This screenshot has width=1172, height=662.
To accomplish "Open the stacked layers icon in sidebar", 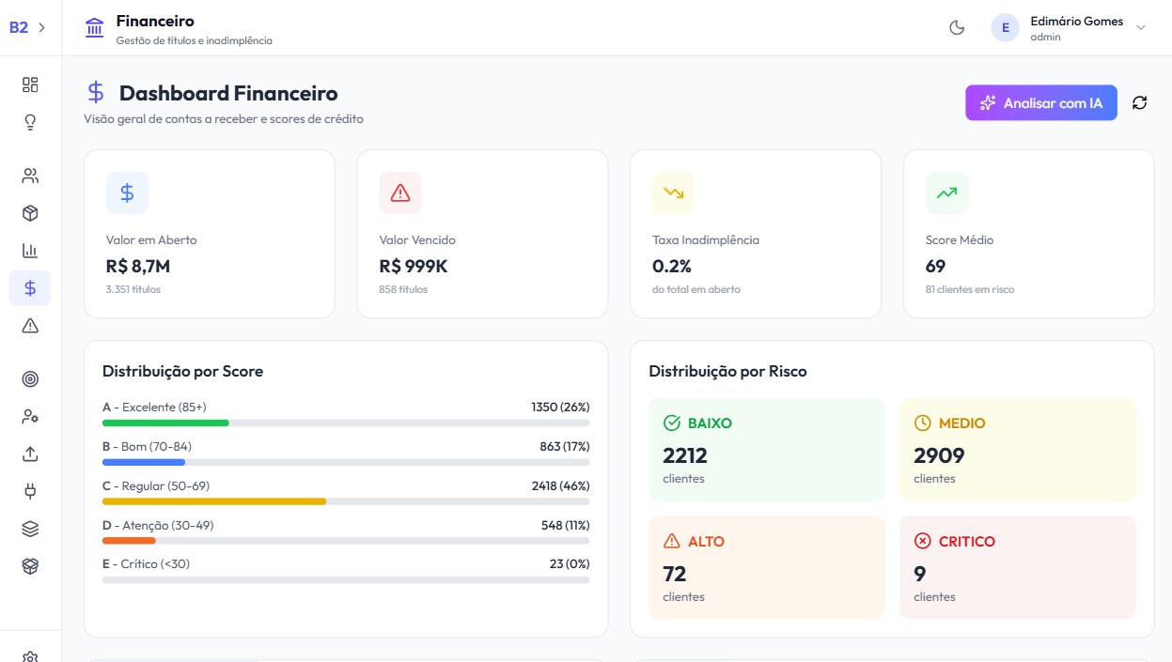I will (x=30, y=529).
